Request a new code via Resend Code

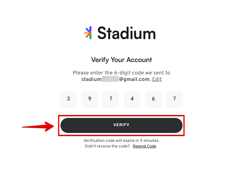point(144,146)
